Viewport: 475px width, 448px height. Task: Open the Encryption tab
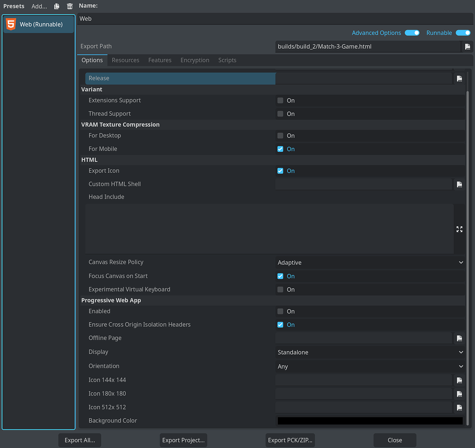pos(195,60)
